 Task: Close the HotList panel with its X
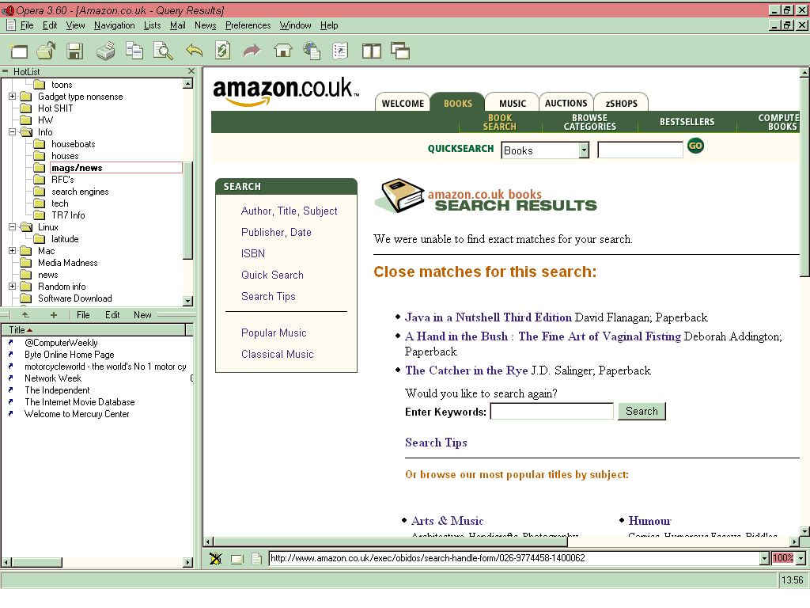[x=191, y=71]
